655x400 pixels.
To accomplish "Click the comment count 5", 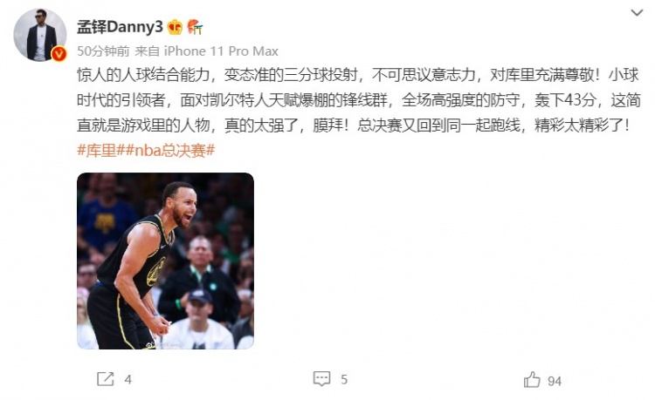I will point(344,380).
